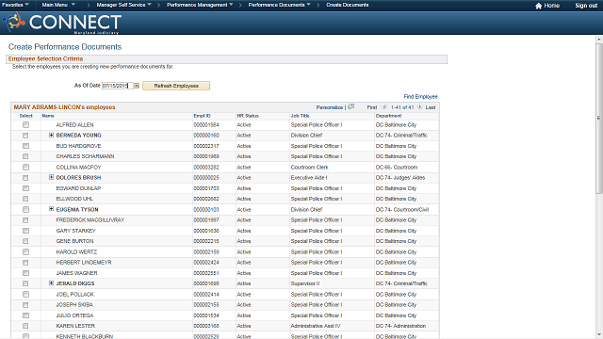Select checkbox for KAREN LESTER

pyautogui.click(x=25, y=326)
